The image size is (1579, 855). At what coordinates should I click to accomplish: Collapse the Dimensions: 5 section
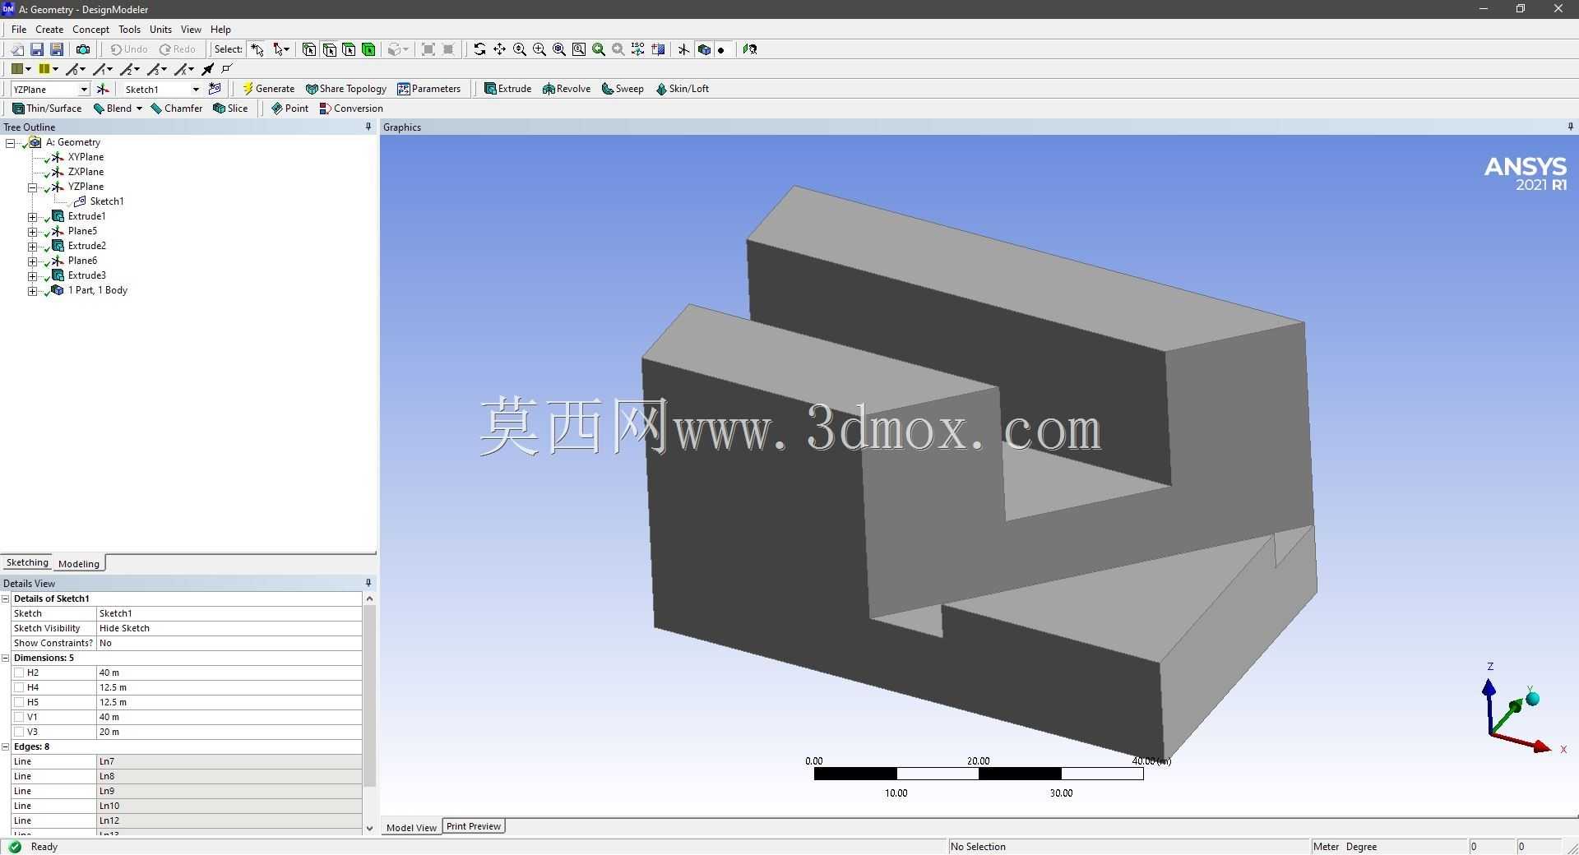(x=6, y=658)
